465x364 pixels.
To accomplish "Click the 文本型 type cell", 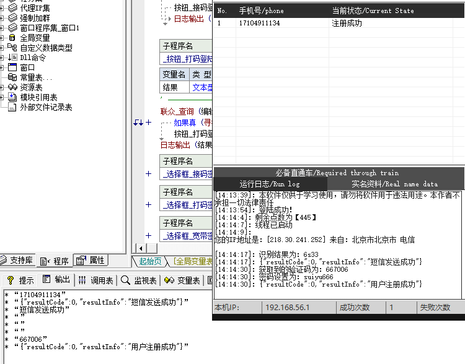I will click(202, 87).
